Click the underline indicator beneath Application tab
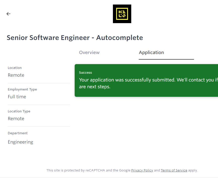Screen dimensions: 218x178 pos(166,59)
